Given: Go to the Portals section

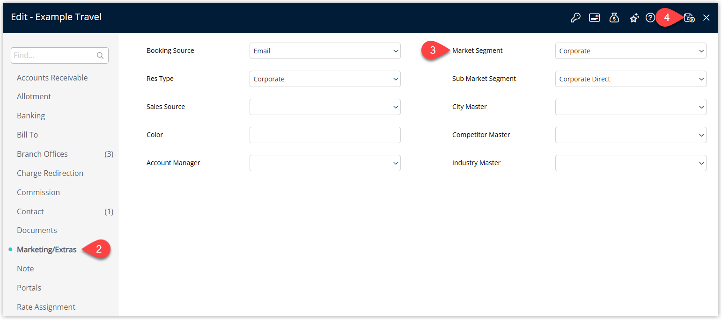Looking at the screenshot, I should (x=29, y=288).
